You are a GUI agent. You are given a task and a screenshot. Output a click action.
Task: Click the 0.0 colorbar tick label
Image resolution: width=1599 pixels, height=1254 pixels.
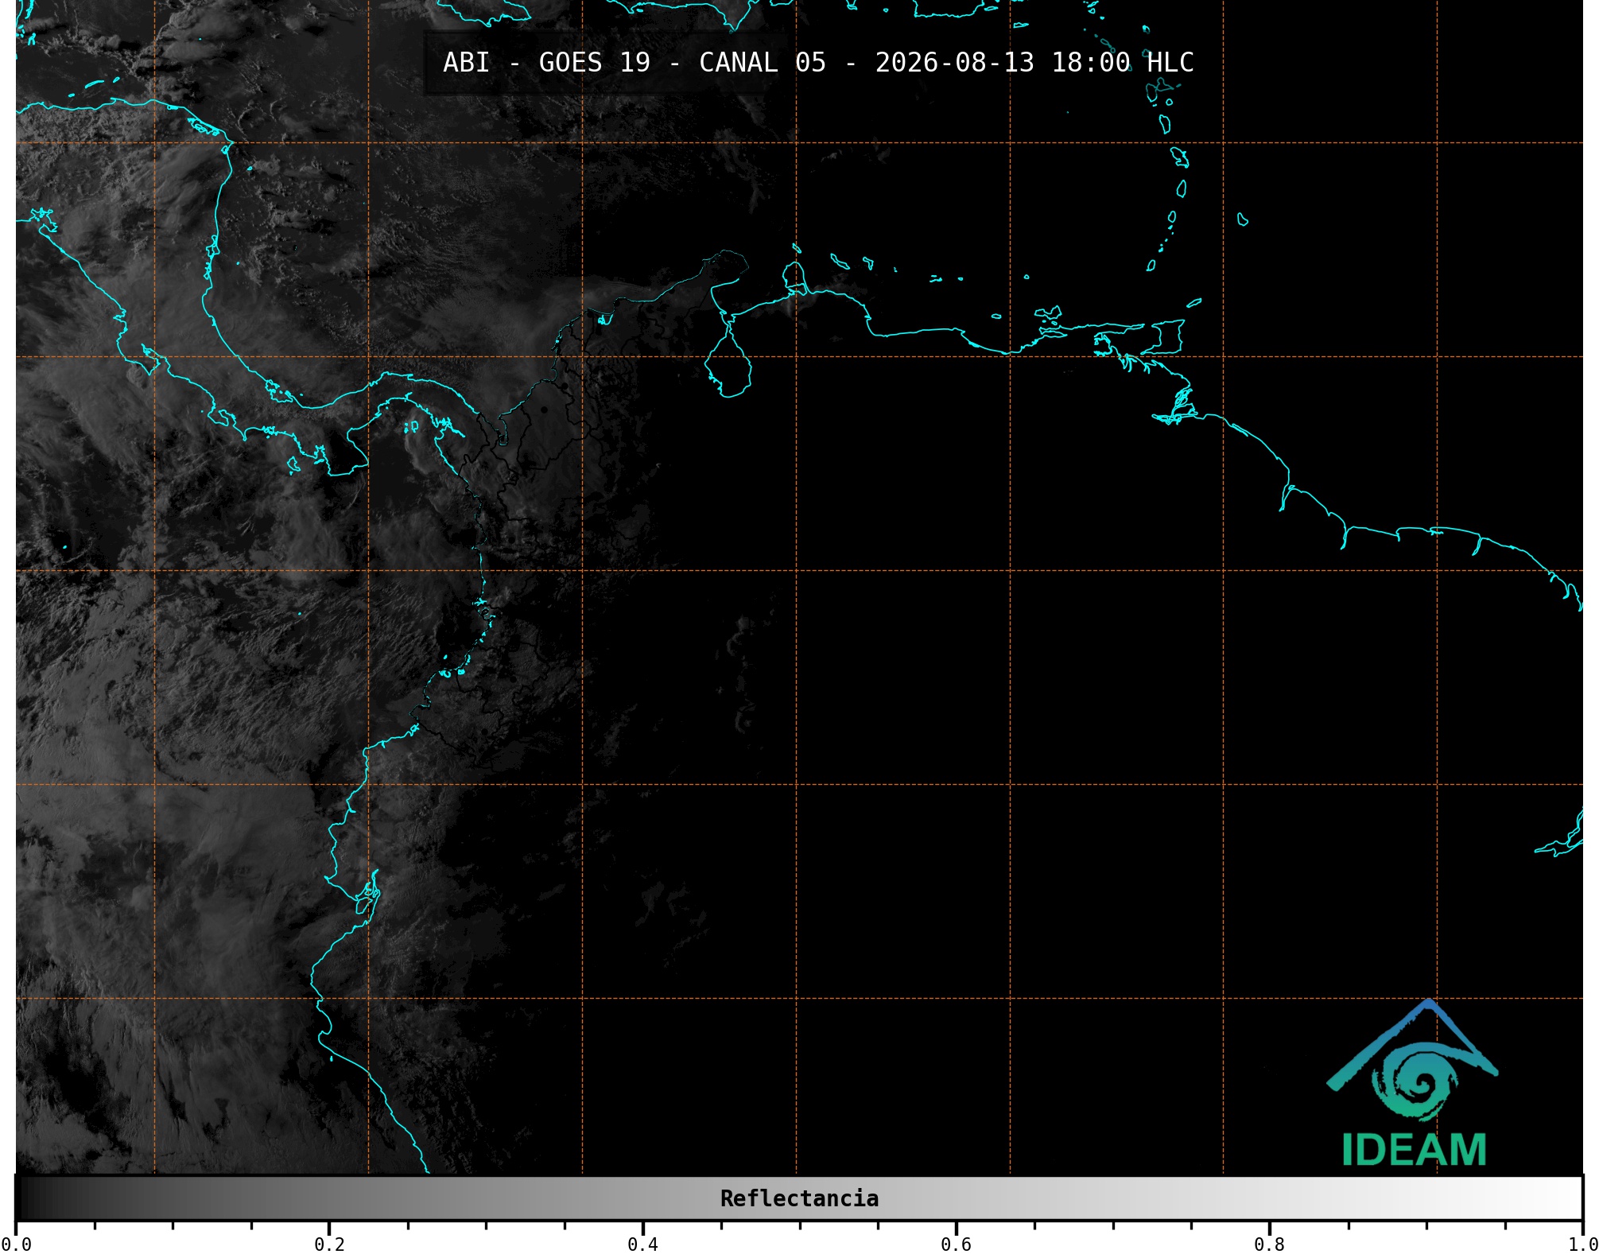pos(16,1244)
